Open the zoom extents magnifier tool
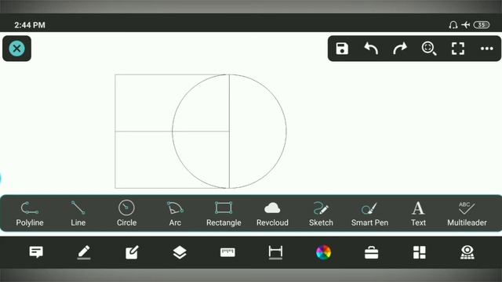Viewport: 502px width, 282px height. coord(429,49)
